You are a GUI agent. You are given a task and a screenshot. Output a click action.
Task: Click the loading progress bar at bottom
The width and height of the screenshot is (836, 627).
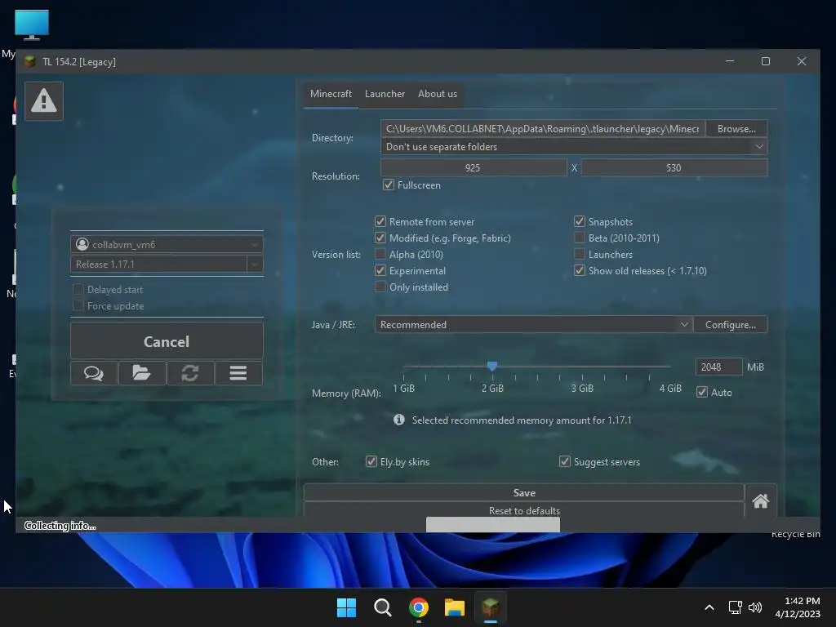(493, 525)
